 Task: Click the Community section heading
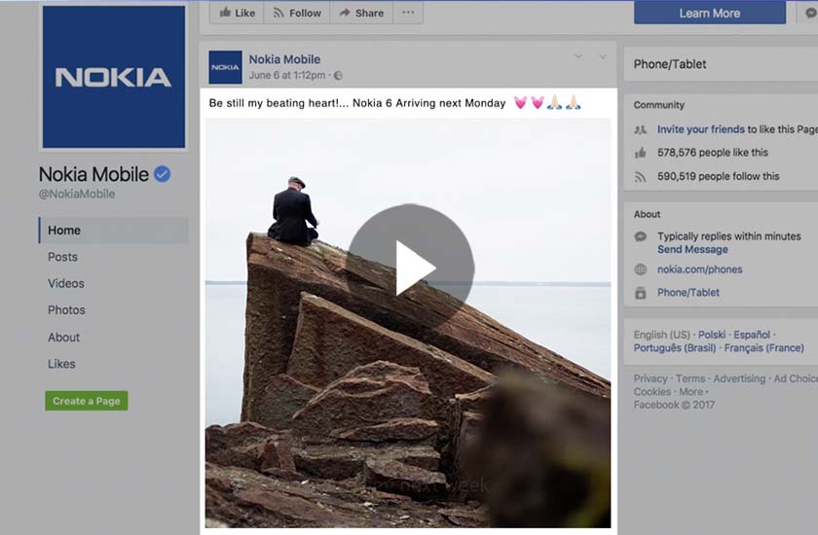tap(659, 105)
